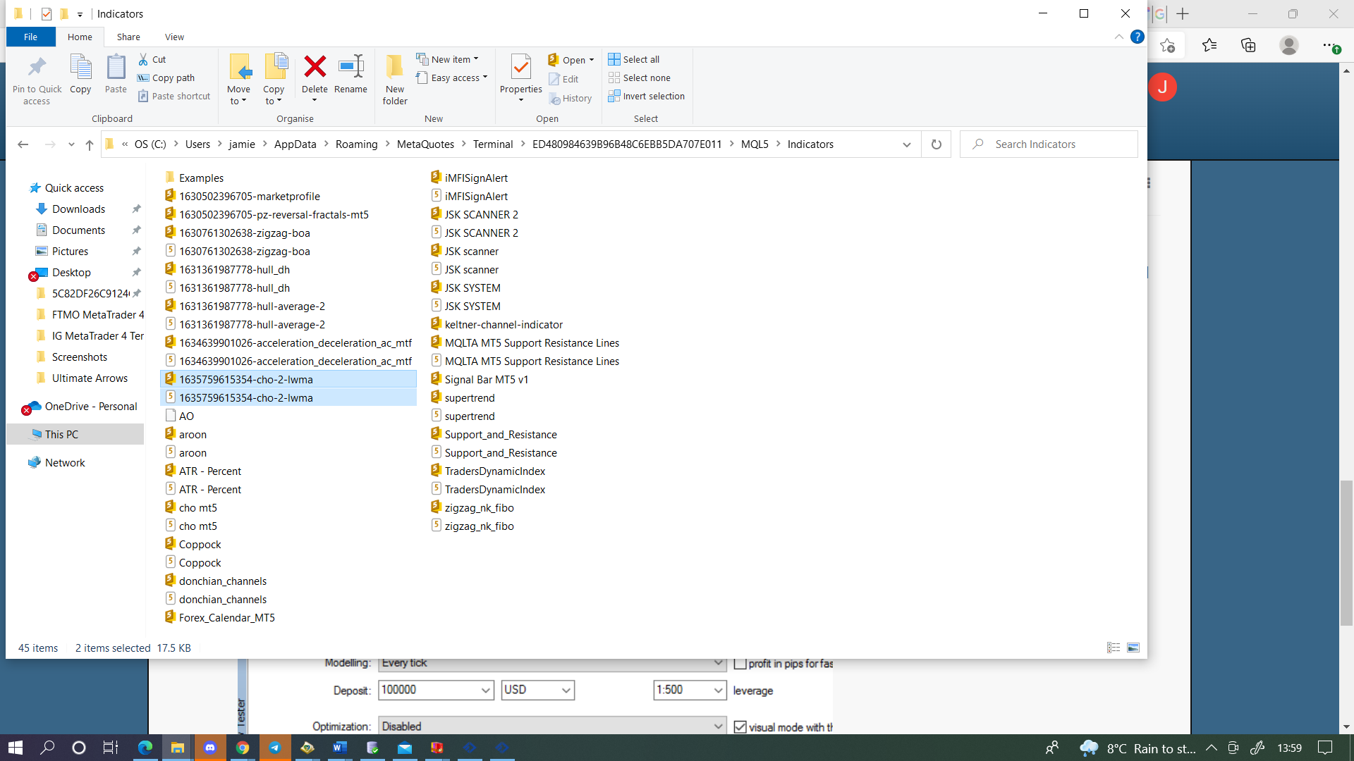Viewport: 1354px width, 761px height.
Task: Switch to large icons view icon
Action: pos(1133,648)
